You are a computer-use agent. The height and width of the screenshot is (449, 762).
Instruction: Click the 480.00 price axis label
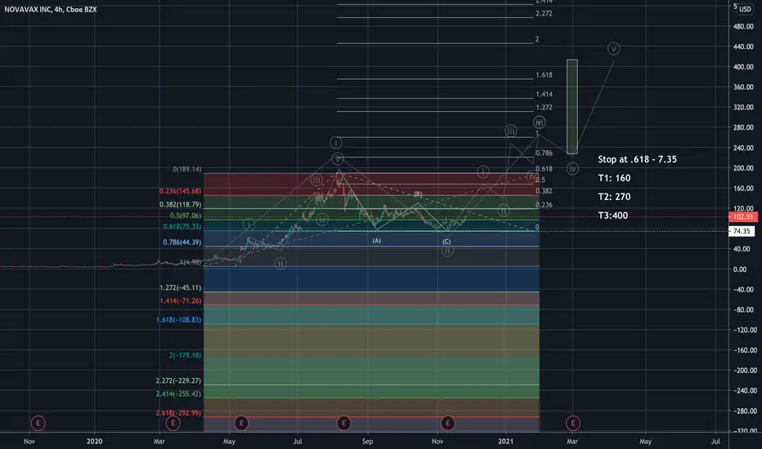(x=743, y=27)
